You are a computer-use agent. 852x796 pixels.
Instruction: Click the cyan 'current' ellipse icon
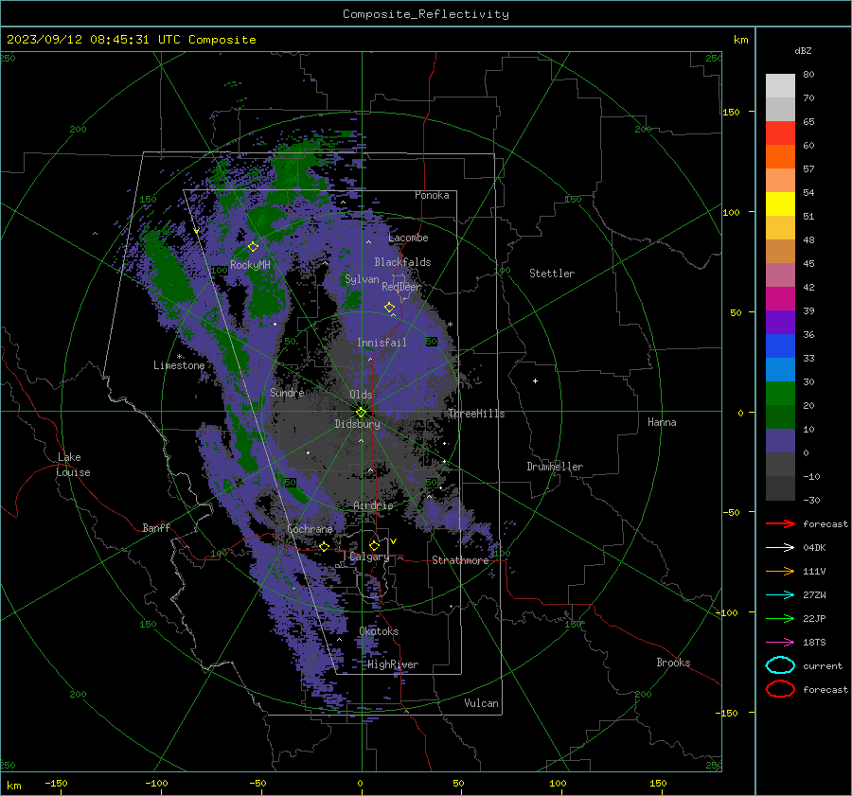780,665
